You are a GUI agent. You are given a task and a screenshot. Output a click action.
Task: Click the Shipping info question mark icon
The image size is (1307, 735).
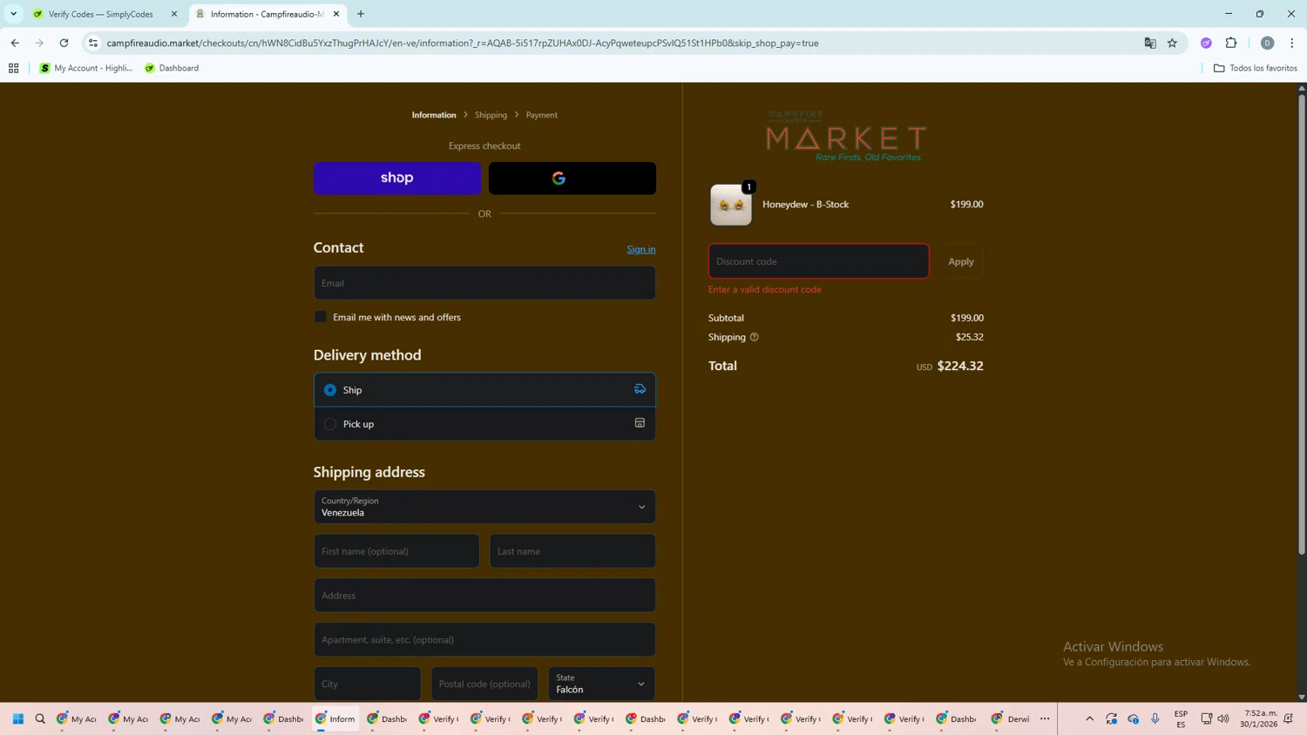755,337
